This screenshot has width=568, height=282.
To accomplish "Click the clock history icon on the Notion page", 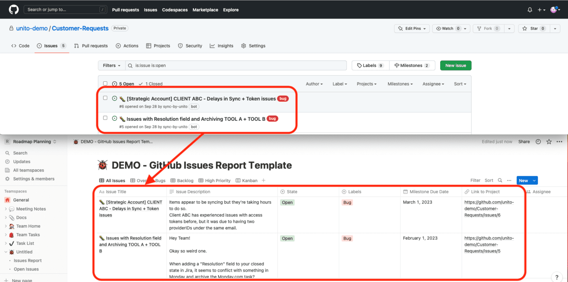I will [x=538, y=141].
